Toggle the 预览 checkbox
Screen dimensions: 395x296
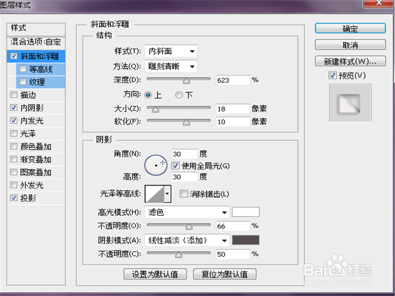pos(332,75)
